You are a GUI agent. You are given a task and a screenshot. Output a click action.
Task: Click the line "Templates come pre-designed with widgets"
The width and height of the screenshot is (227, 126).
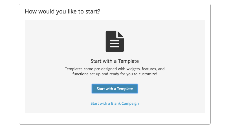coord(114,69)
